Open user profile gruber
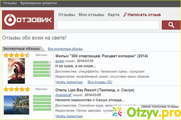 point(60,61)
